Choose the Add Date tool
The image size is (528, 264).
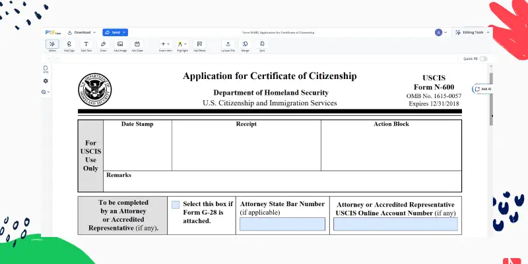tap(137, 45)
